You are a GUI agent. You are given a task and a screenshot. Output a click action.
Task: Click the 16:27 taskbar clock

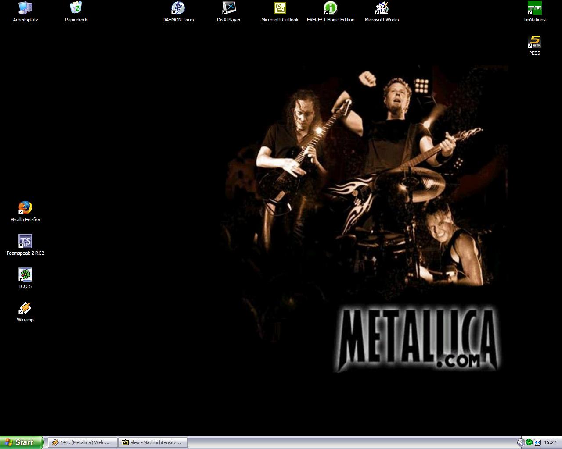550,442
